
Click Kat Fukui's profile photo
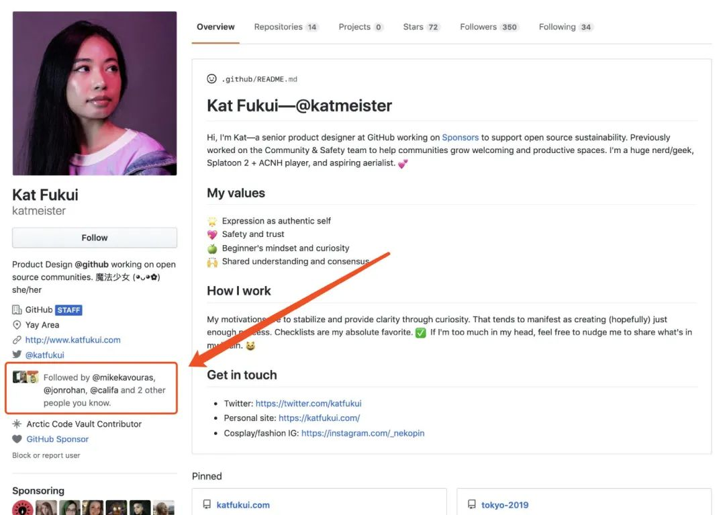point(95,93)
